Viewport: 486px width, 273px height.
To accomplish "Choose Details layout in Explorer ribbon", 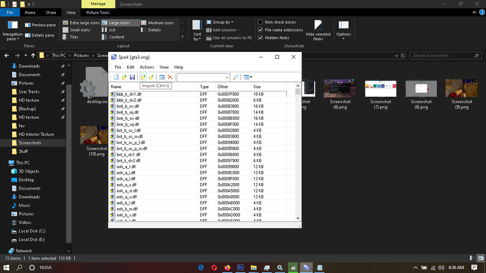I will pyautogui.click(x=151, y=30).
